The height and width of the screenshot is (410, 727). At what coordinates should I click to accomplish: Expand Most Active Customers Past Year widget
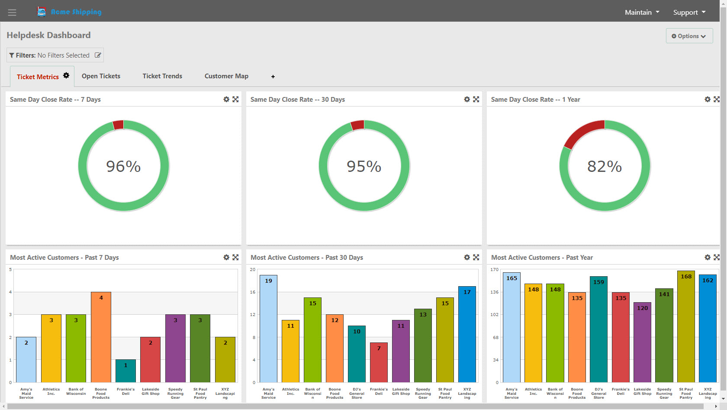[717, 257]
